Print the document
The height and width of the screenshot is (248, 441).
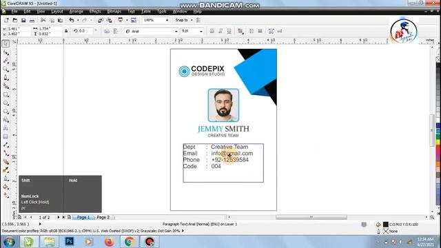click(x=32, y=20)
